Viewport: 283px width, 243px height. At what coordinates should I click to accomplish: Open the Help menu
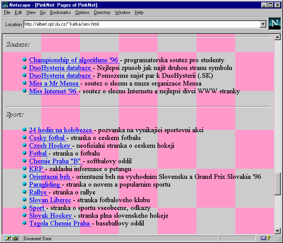click(x=139, y=12)
